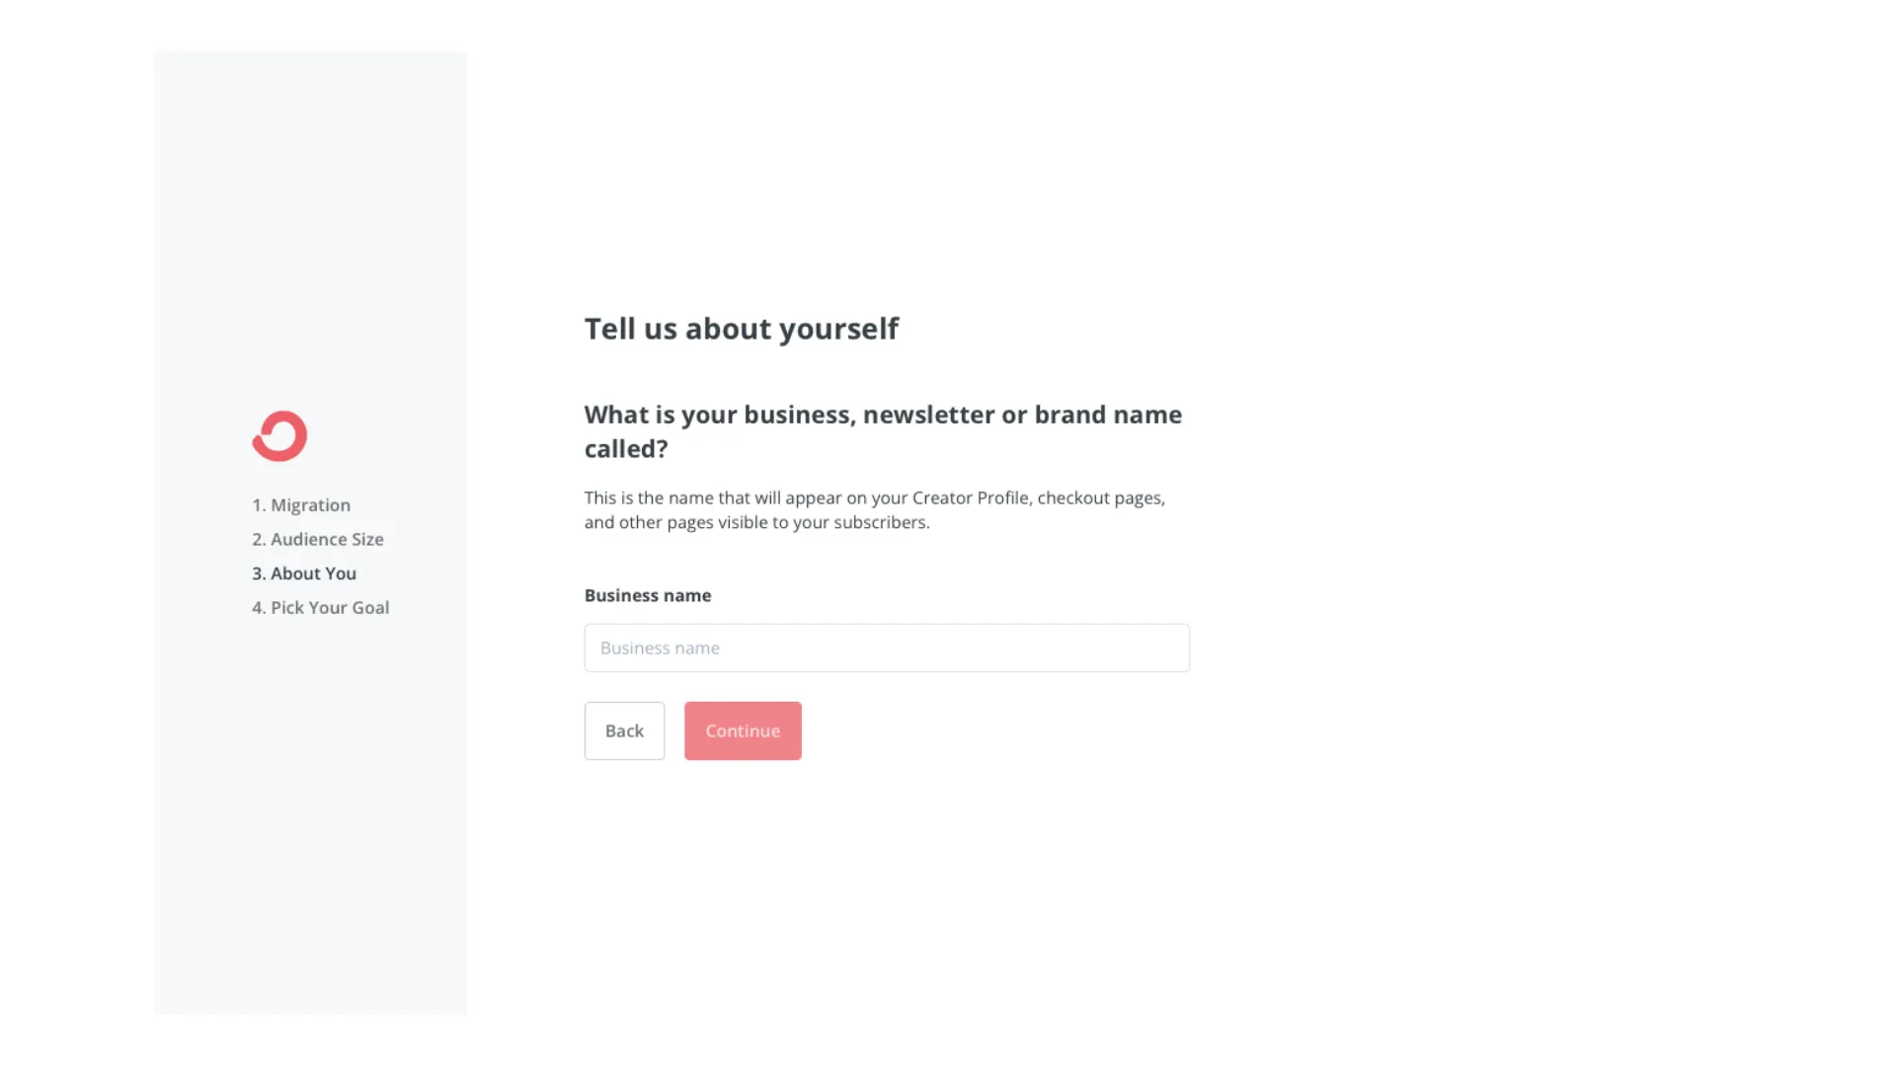Click the bold Business name field label
Screen dimensions: 1896x1066
647,595
